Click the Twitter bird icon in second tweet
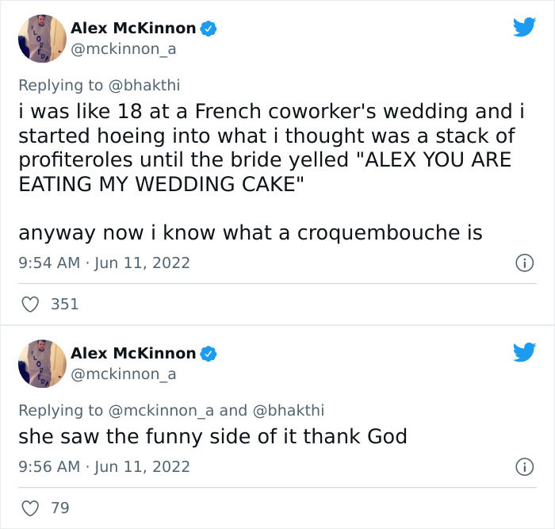This screenshot has height=529, width=555. (524, 352)
